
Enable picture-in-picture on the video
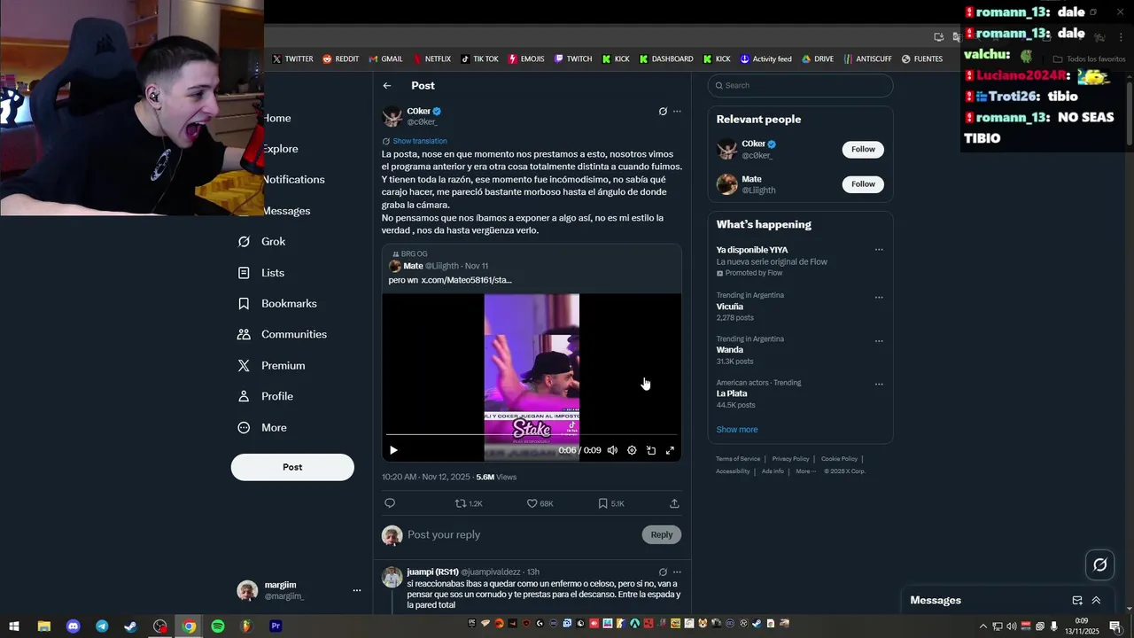pos(651,450)
